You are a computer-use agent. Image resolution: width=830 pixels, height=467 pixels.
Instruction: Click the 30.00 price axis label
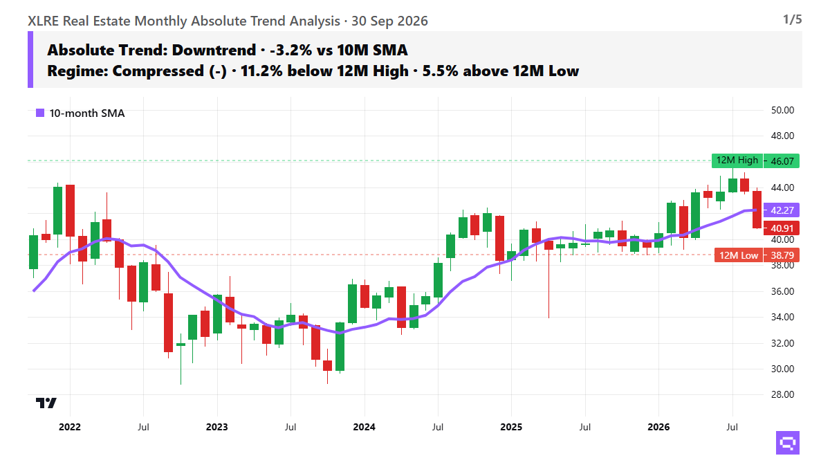pos(782,369)
